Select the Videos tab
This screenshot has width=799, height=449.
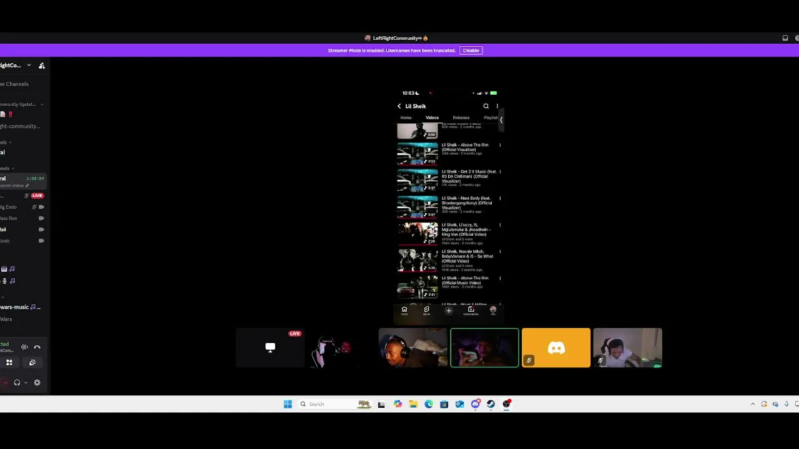point(432,118)
